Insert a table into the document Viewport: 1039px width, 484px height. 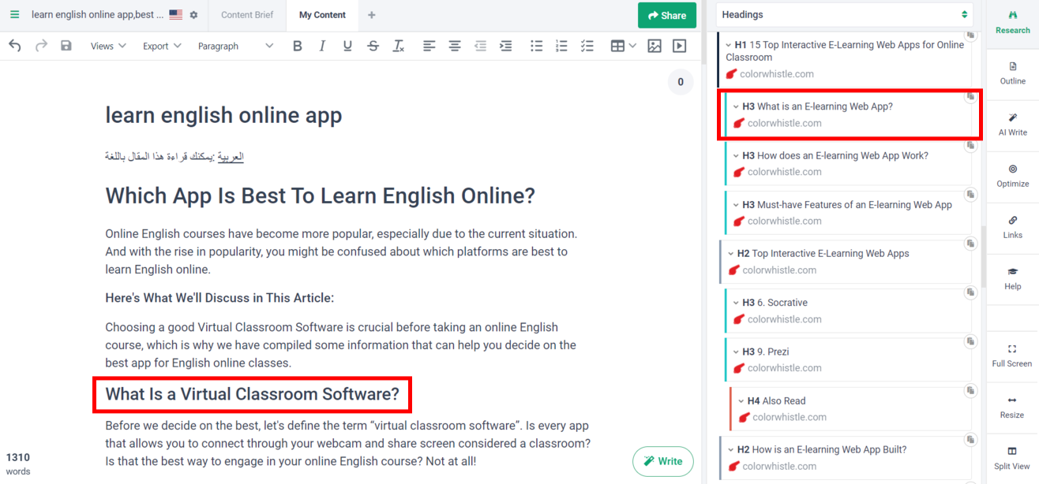(x=617, y=46)
